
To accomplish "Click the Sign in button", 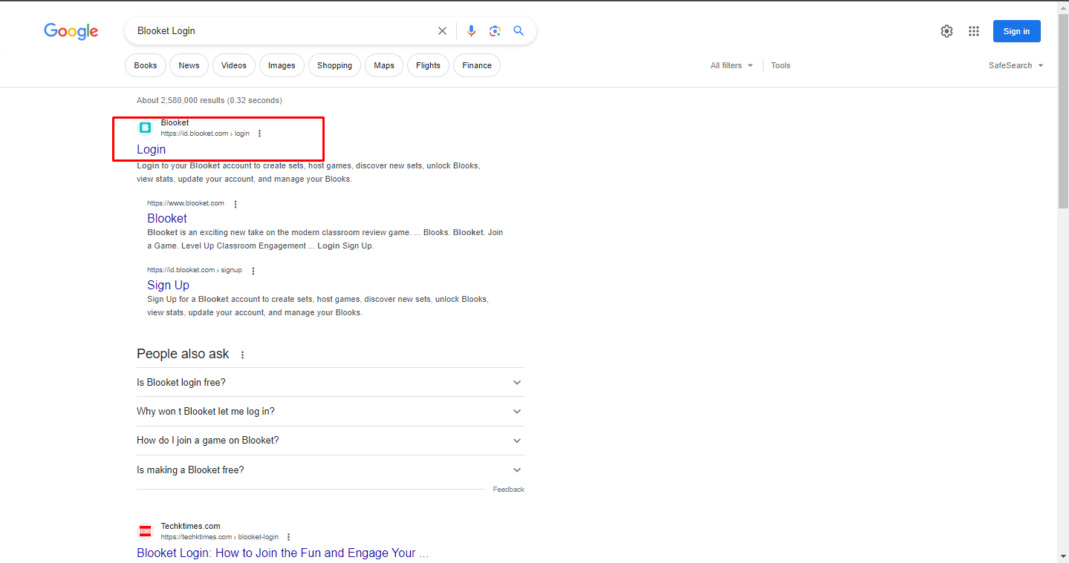I will (1016, 31).
